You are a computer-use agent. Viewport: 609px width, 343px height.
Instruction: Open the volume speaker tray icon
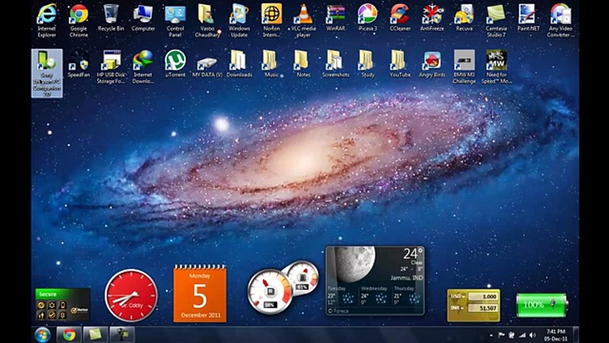click(x=532, y=335)
